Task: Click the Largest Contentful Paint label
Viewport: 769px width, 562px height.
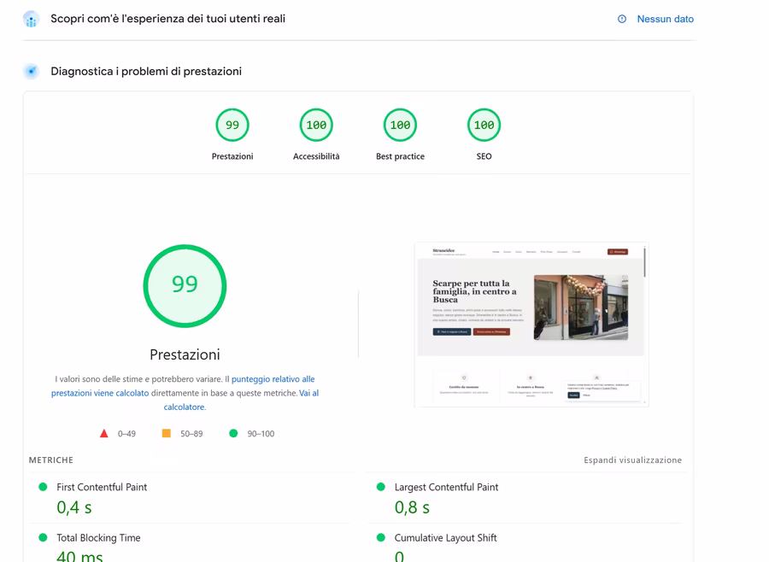Action: tap(446, 487)
